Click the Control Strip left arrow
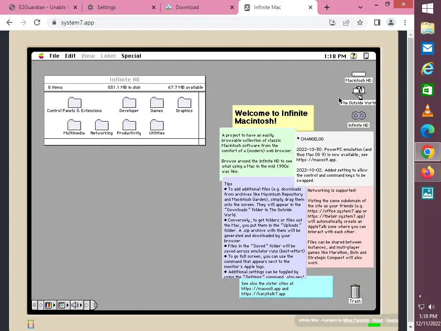Image resolution: width=441 pixels, height=331 pixels. [40, 305]
